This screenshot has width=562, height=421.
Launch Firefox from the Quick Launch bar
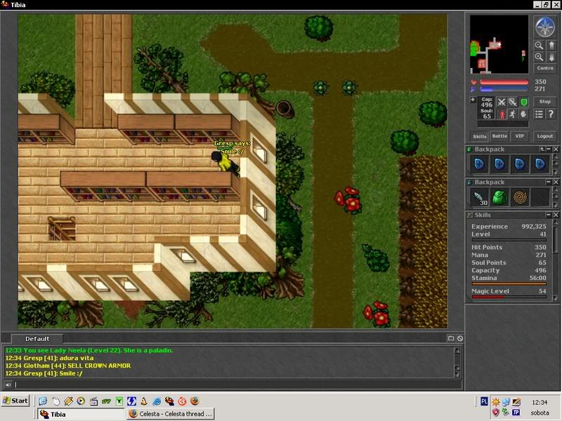[x=195, y=401]
